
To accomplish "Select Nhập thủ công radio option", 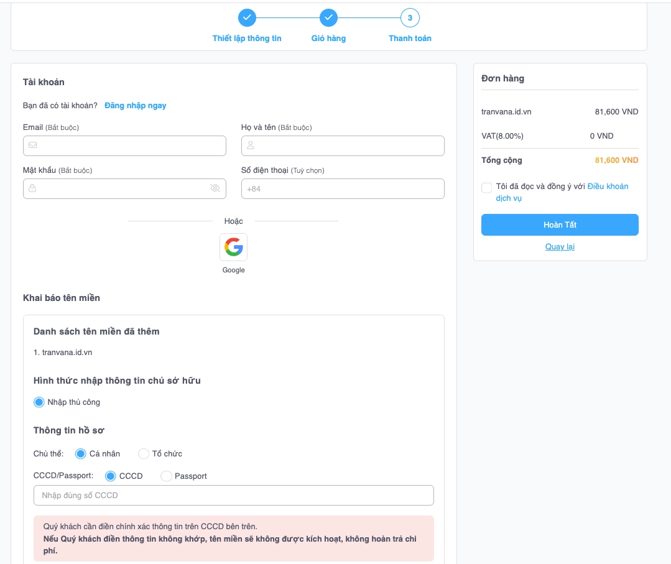I will point(39,402).
